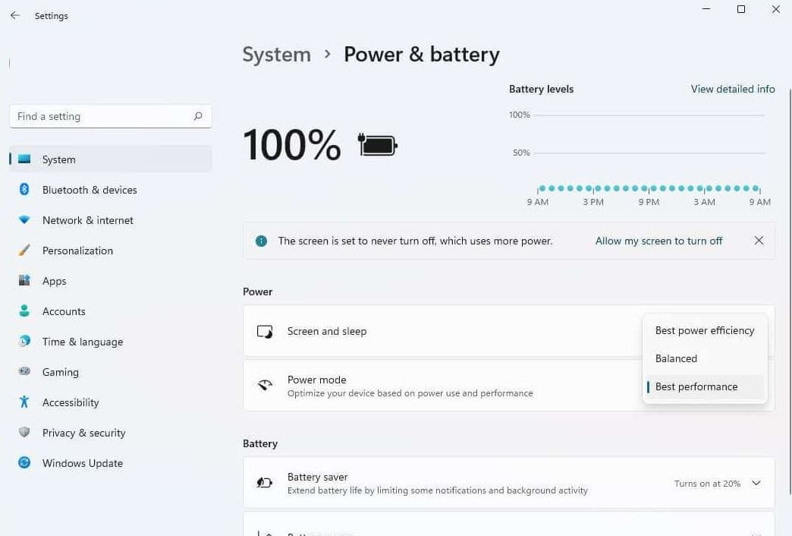
Task: Expand the Battery saver section
Action: 756,483
